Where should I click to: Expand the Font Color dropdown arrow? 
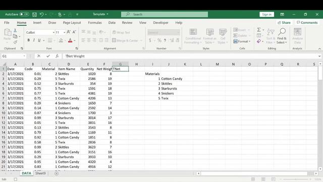point(75,40)
